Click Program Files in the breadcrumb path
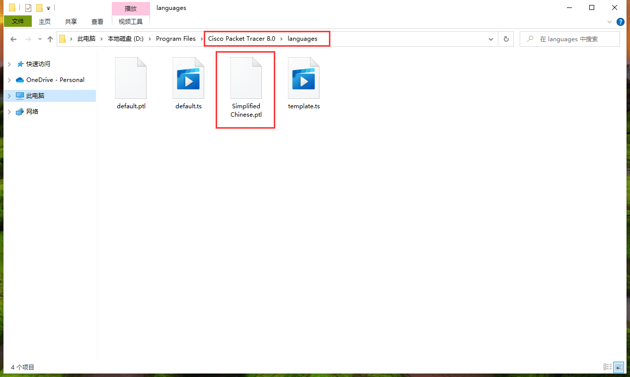The height and width of the screenshot is (377, 630). [176, 39]
